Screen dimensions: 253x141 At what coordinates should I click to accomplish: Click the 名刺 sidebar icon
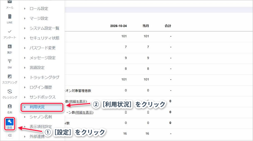pos(10,106)
